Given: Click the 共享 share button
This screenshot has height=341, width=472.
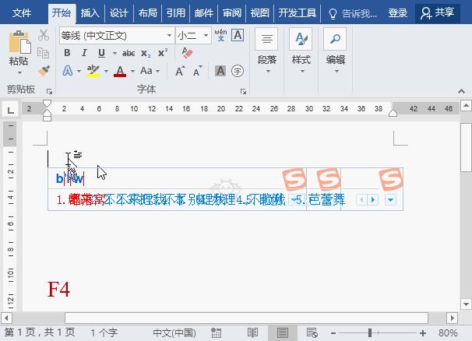Looking at the screenshot, I should point(438,13).
